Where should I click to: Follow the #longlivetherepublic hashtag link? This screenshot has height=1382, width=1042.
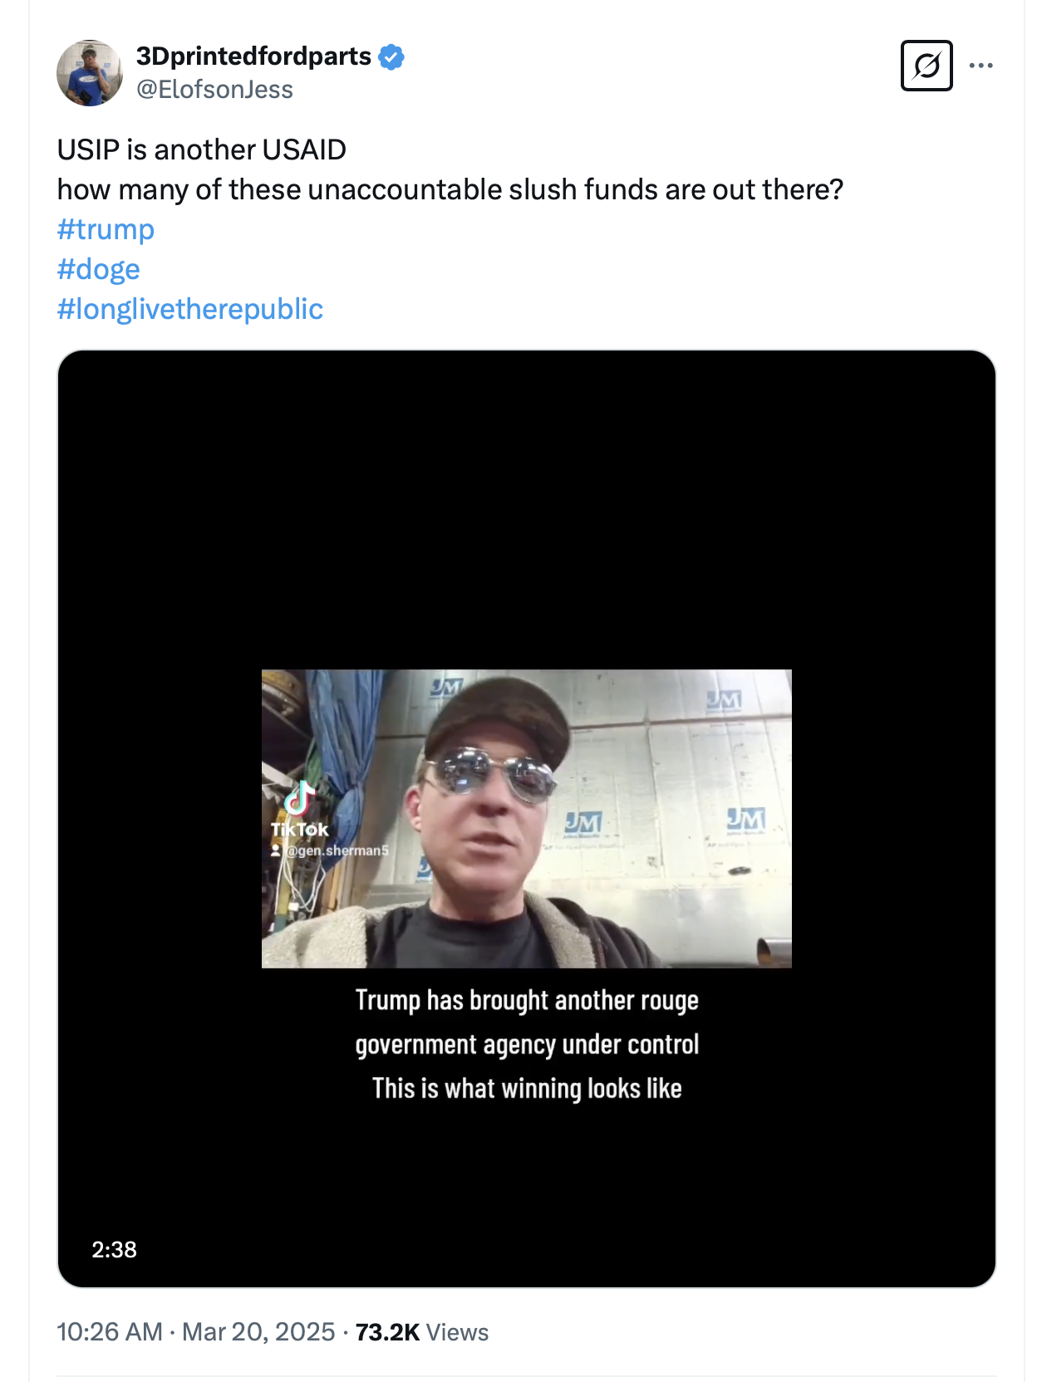(x=189, y=309)
